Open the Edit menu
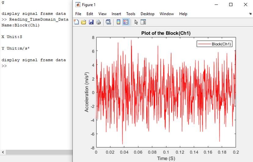 (90, 14)
